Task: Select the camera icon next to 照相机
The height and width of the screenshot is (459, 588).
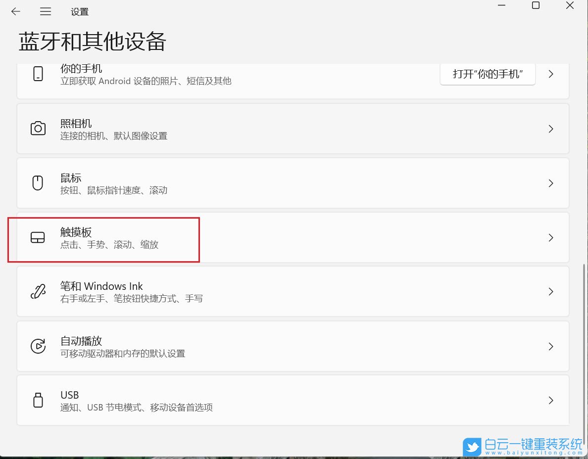Action: click(38, 129)
